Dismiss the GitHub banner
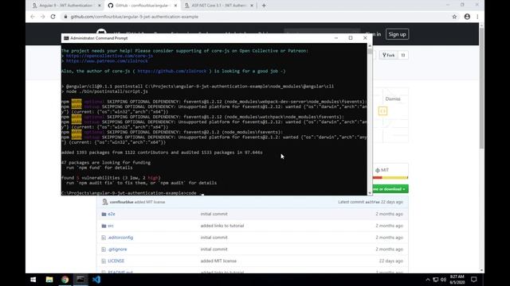510x286 pixels. click(393, 99)
